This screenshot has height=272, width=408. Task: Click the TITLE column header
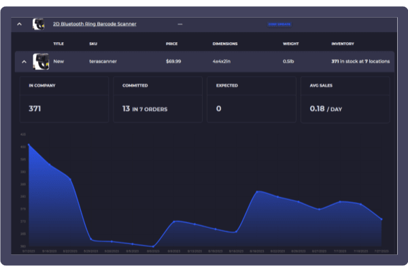58,44
